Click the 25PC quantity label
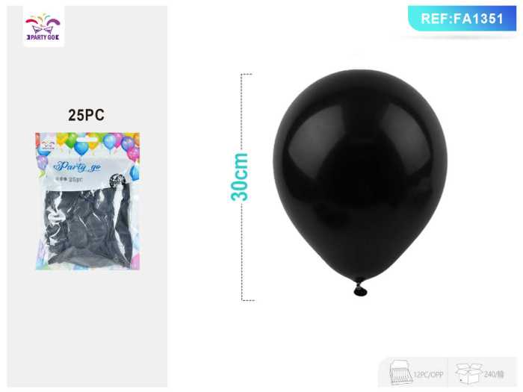The height and width of the screenshot is (392, 523). [87, 115]
